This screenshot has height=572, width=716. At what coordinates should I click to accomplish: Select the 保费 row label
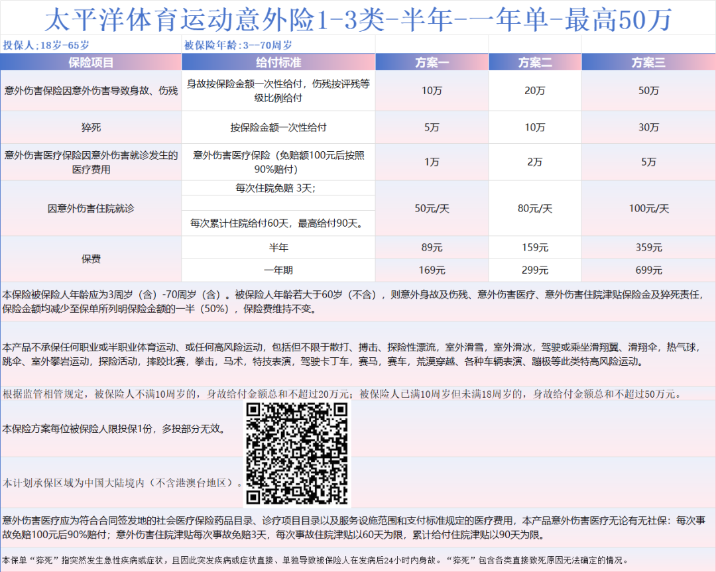(x=91, y=259)
